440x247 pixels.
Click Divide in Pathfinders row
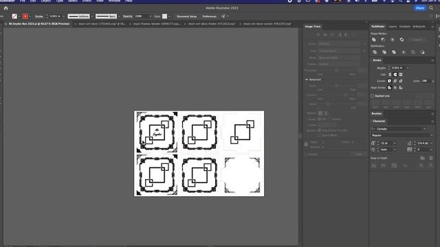(375, 52)
